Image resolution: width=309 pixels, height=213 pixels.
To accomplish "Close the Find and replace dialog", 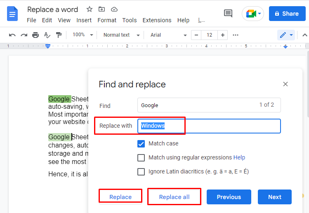I will (285, 84).
